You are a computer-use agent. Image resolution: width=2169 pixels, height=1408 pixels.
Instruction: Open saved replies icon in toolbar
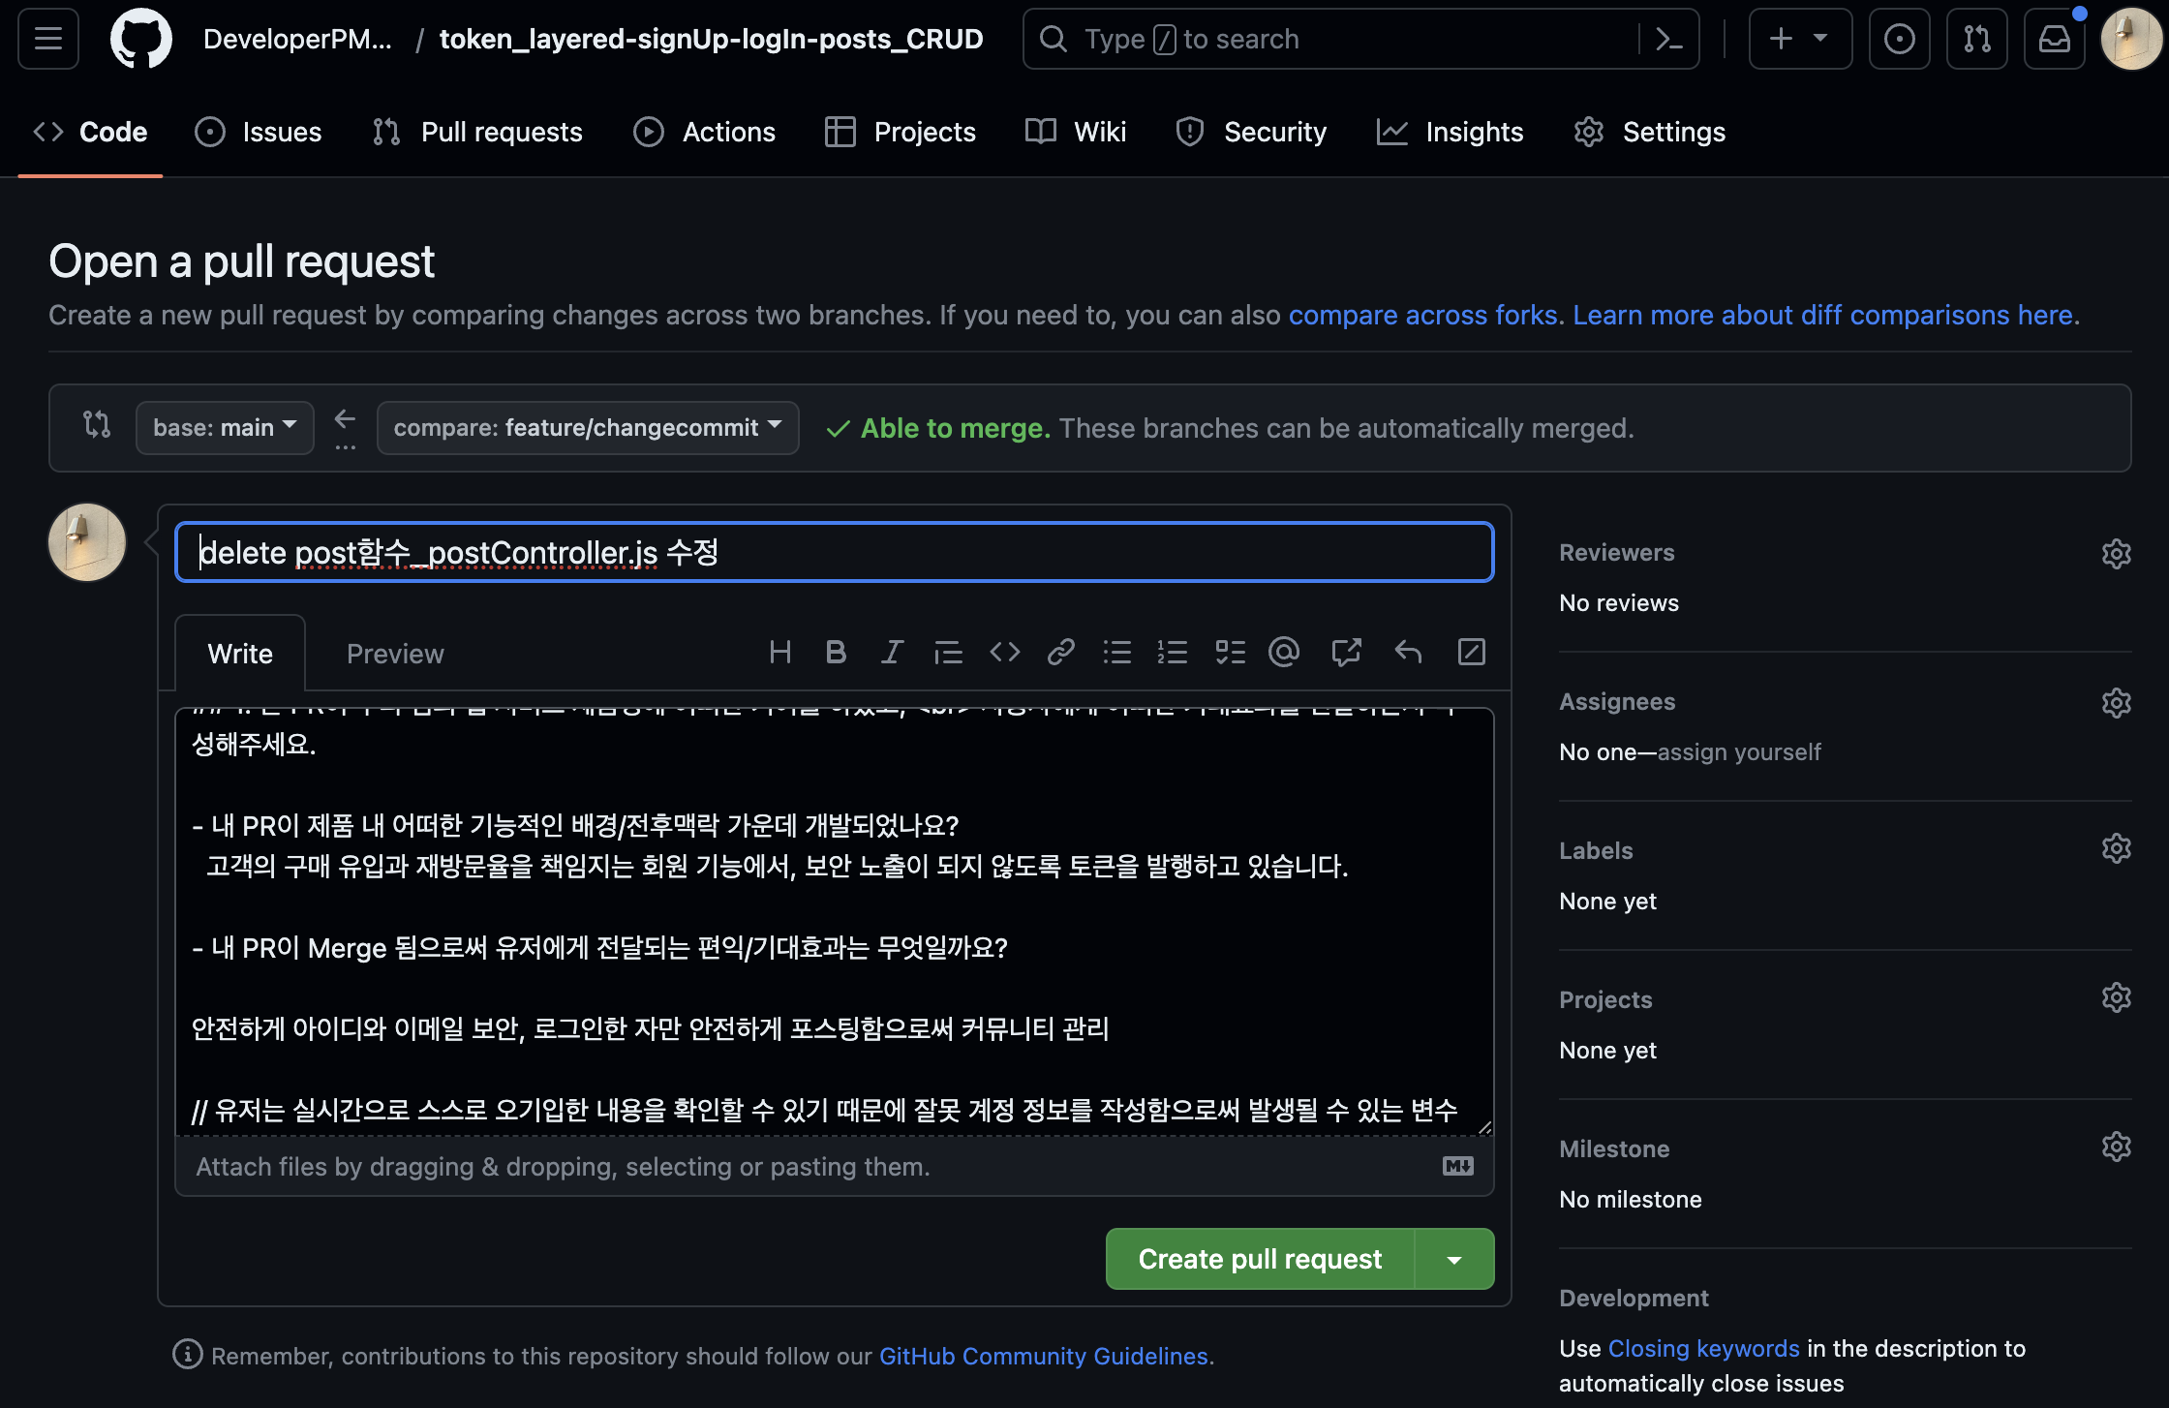1408,653
